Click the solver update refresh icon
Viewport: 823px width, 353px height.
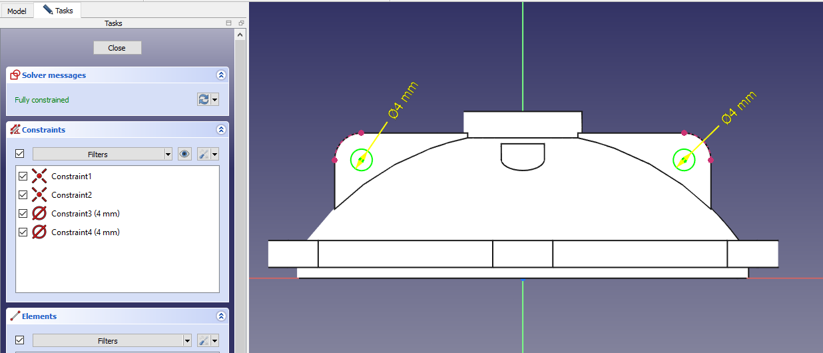(x=204, y=99)
